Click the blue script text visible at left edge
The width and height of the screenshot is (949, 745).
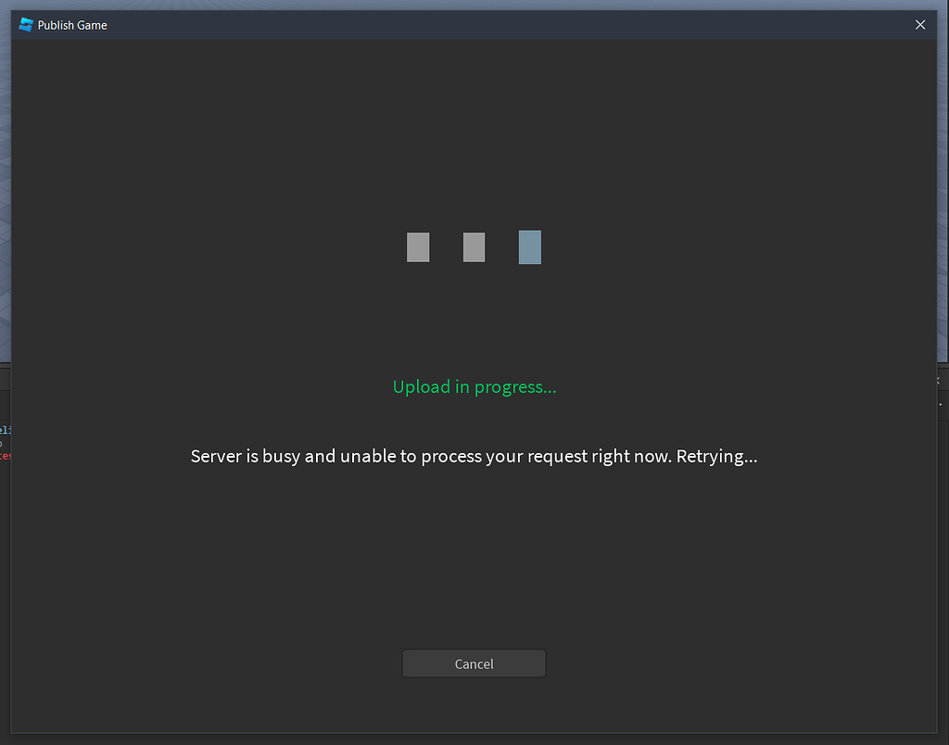(x=4, y=432)
